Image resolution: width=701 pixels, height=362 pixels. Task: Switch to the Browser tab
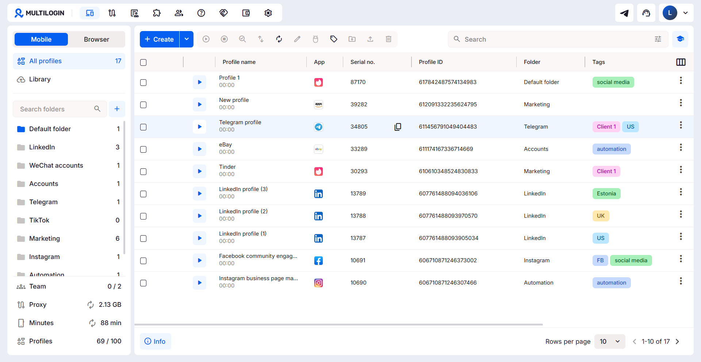[96, 39]
